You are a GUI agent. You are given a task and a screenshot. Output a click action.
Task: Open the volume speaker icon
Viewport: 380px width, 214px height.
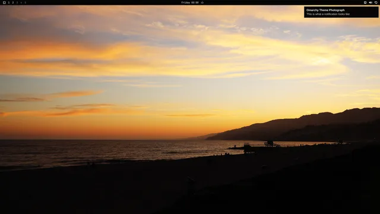pos(370,2)
